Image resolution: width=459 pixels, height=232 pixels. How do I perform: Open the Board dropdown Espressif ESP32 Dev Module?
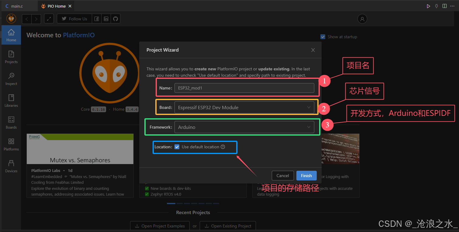point(244,107)
